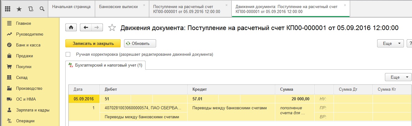Open the sections menu grid icon

coord(8,9)
